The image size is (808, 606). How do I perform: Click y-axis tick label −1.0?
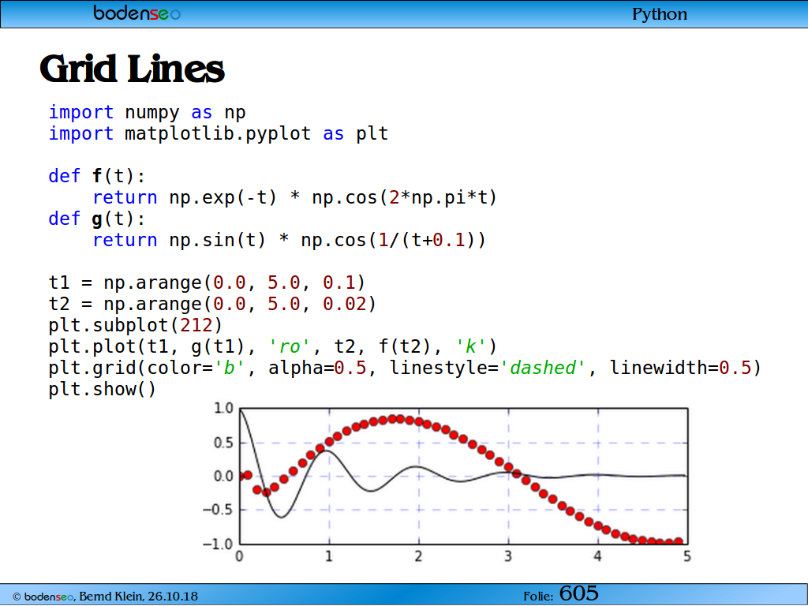coord(218,544)
